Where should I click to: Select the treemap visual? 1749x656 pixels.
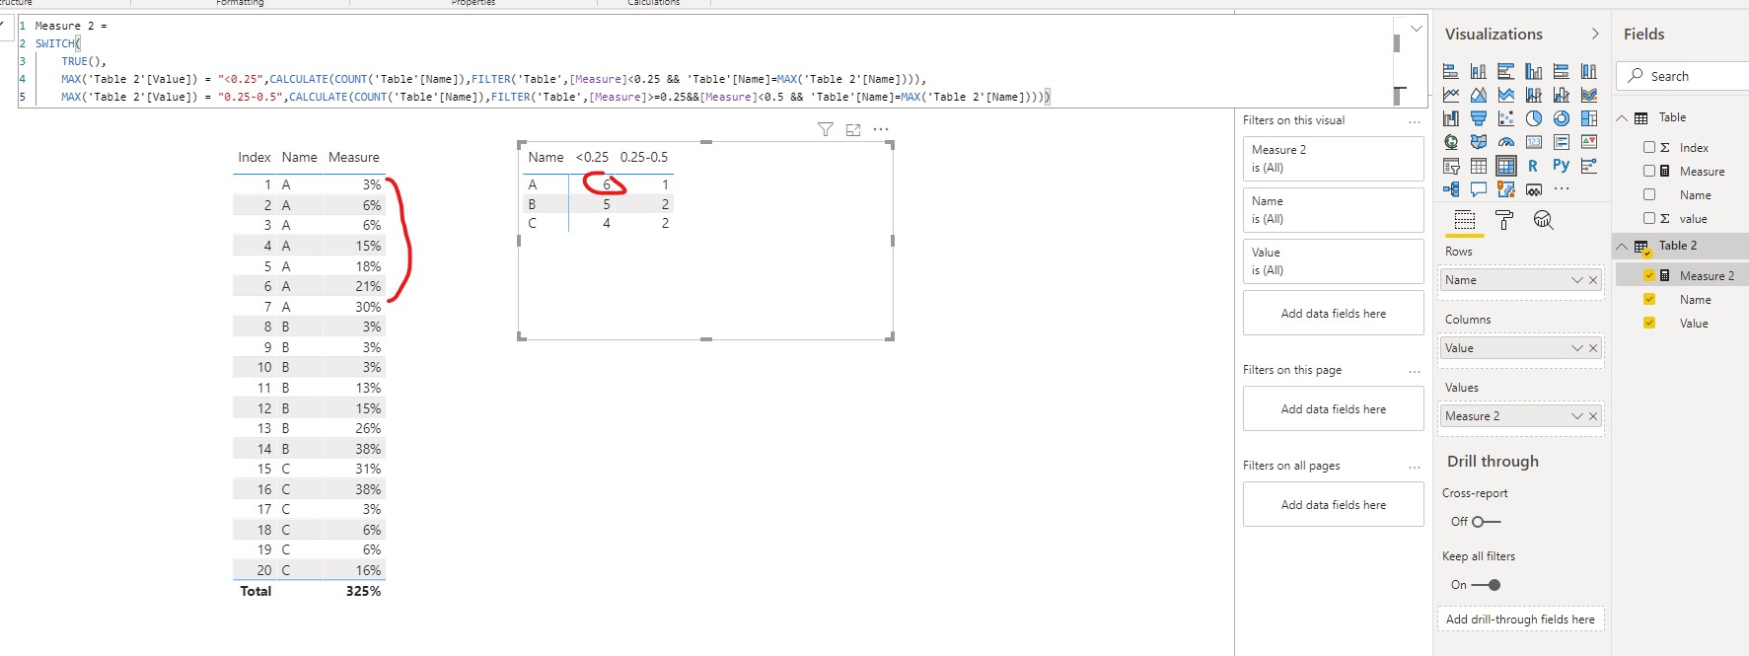tap(1588, 118)
